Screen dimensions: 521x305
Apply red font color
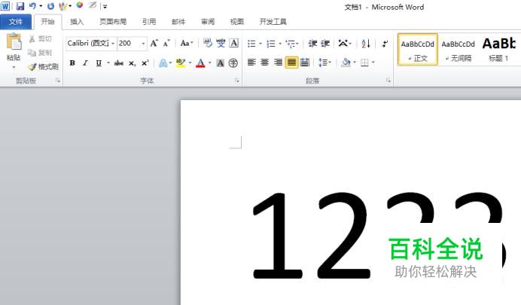(x=200, y=63)
